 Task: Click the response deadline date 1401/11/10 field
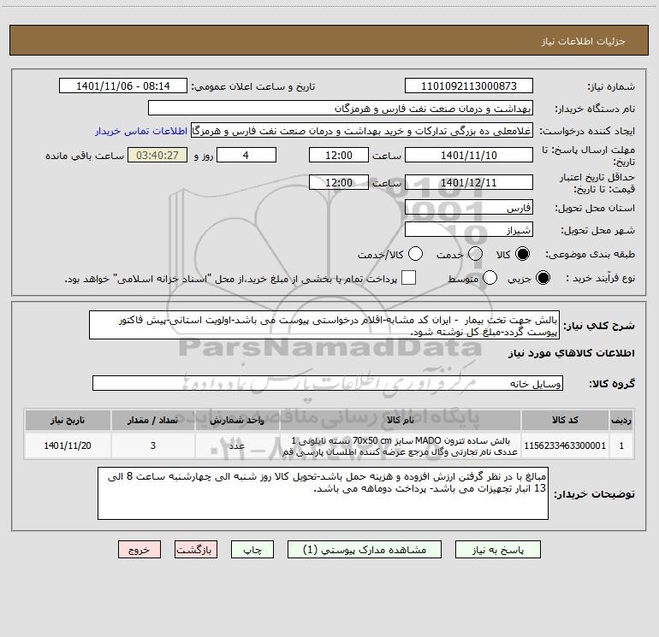pyautogui.click(x=469, y=155)
